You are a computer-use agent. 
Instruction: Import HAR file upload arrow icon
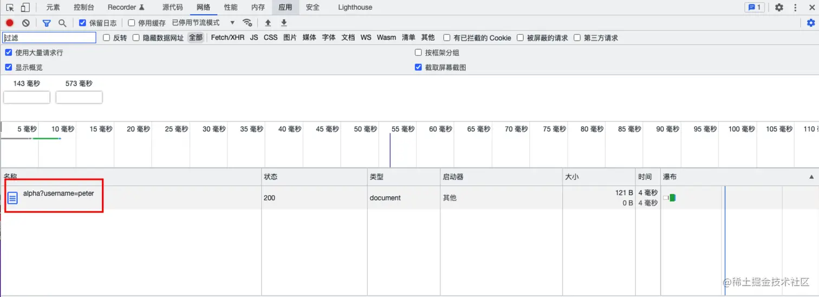(268, 23)
